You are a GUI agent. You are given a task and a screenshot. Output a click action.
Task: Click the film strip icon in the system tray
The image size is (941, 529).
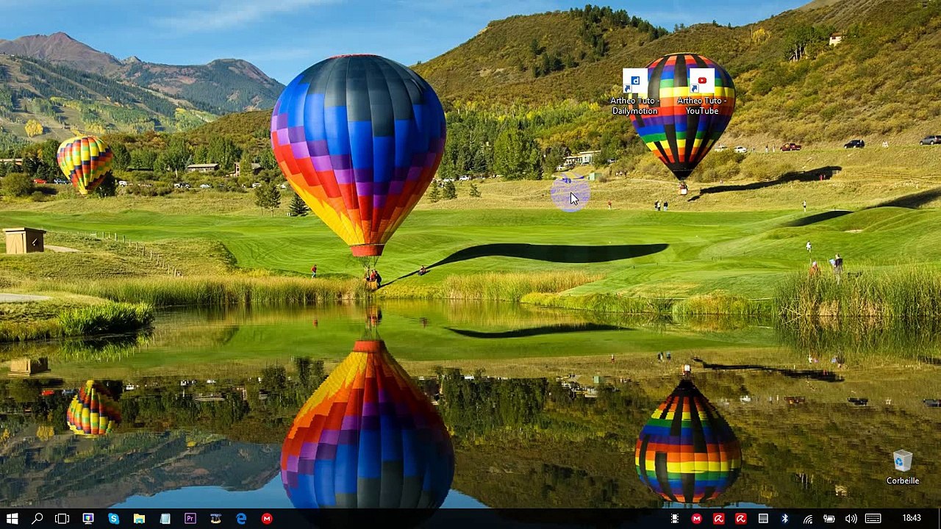[x=675, y=519]
